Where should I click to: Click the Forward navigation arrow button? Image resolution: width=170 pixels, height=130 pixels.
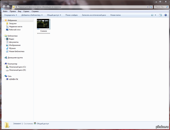(x=8, y=7)
